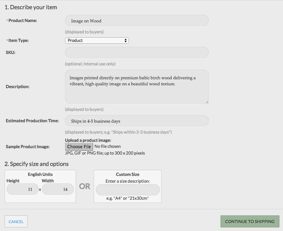
Task: Click the Product Name input field
Action: [137, 21]
